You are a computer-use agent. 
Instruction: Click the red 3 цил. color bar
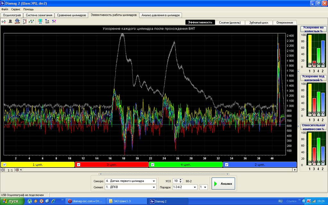112,165
